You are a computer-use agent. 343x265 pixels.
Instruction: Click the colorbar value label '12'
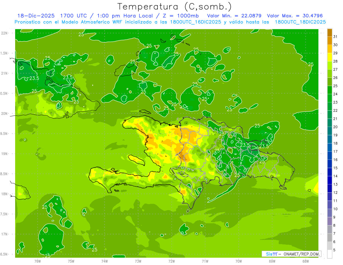click(x=335, y=192)
